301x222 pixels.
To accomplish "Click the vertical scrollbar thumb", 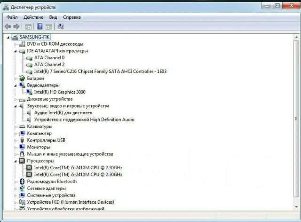I will [296, 119].
